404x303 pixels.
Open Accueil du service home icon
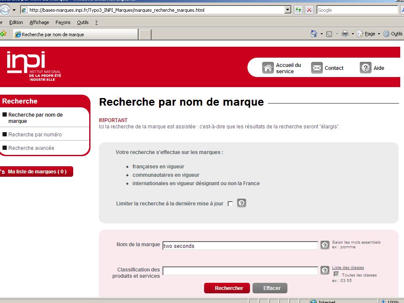click(268, 68)
